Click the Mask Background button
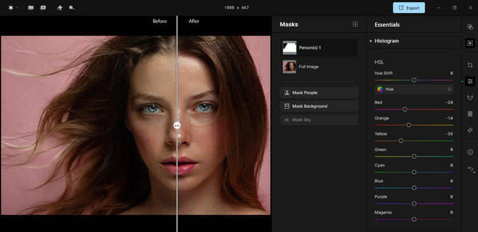Image resolution: width=478 pixels, height=232 pixels. click(319, 106)
